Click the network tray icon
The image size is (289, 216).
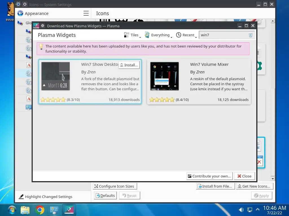tap(250, 210)
